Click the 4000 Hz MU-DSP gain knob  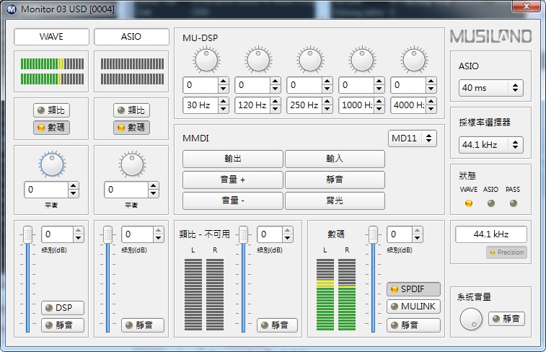pyautogui.click(x=413, y=60)
